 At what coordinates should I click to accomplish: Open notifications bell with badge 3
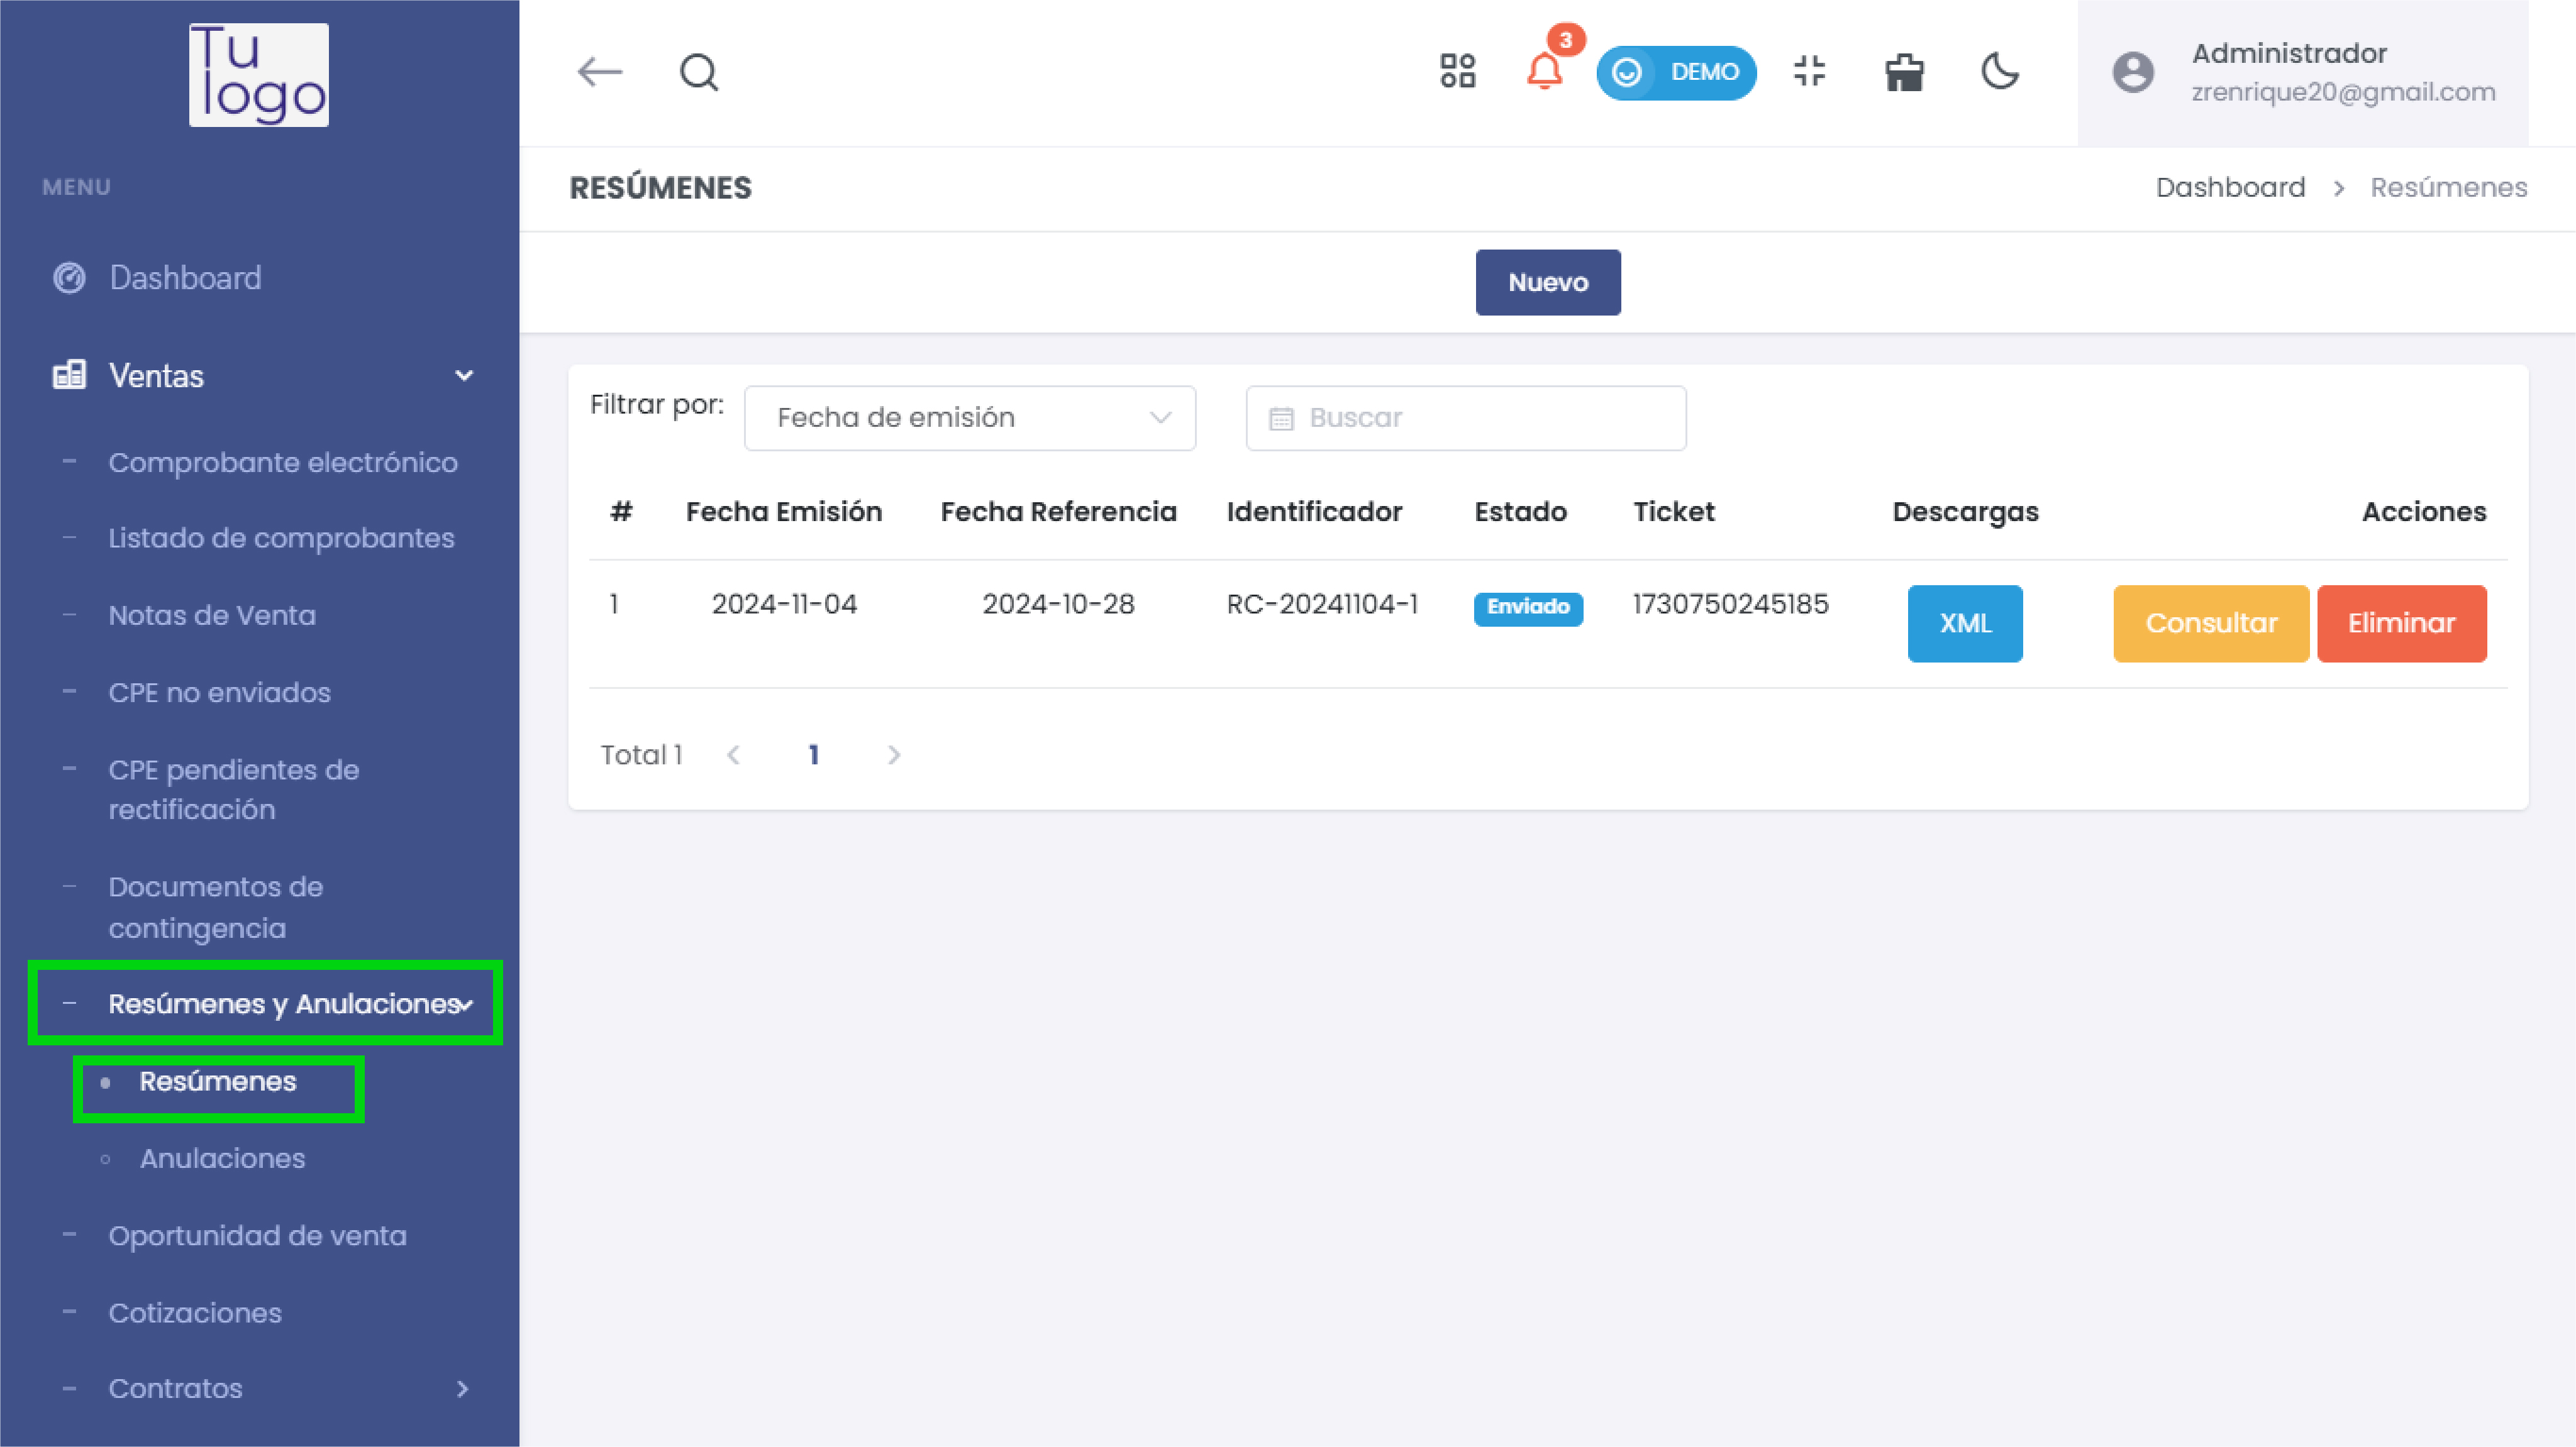coord(1545,71)
